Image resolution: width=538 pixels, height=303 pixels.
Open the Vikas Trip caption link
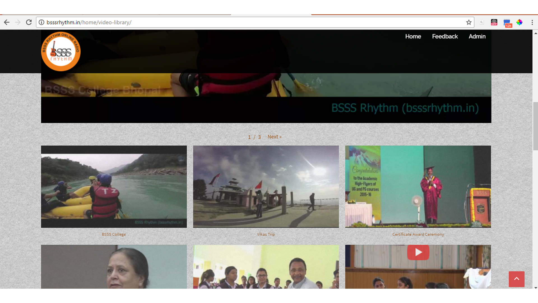(266, 234)
